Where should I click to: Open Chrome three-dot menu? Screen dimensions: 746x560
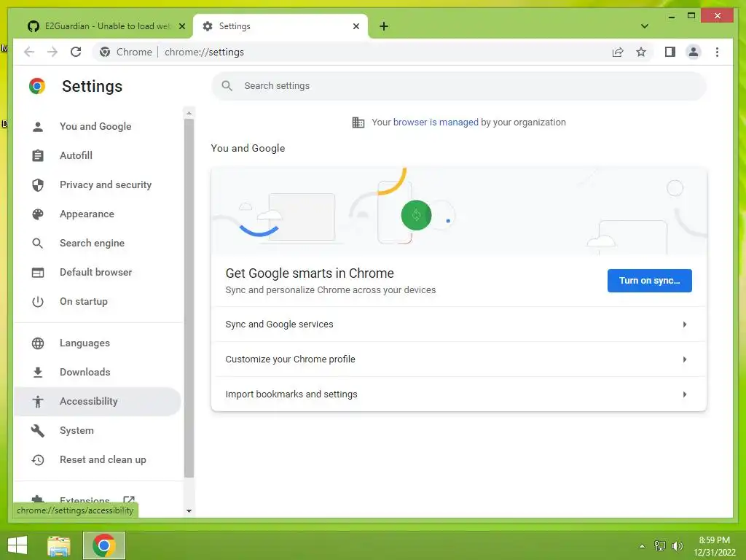pos(717,52)
